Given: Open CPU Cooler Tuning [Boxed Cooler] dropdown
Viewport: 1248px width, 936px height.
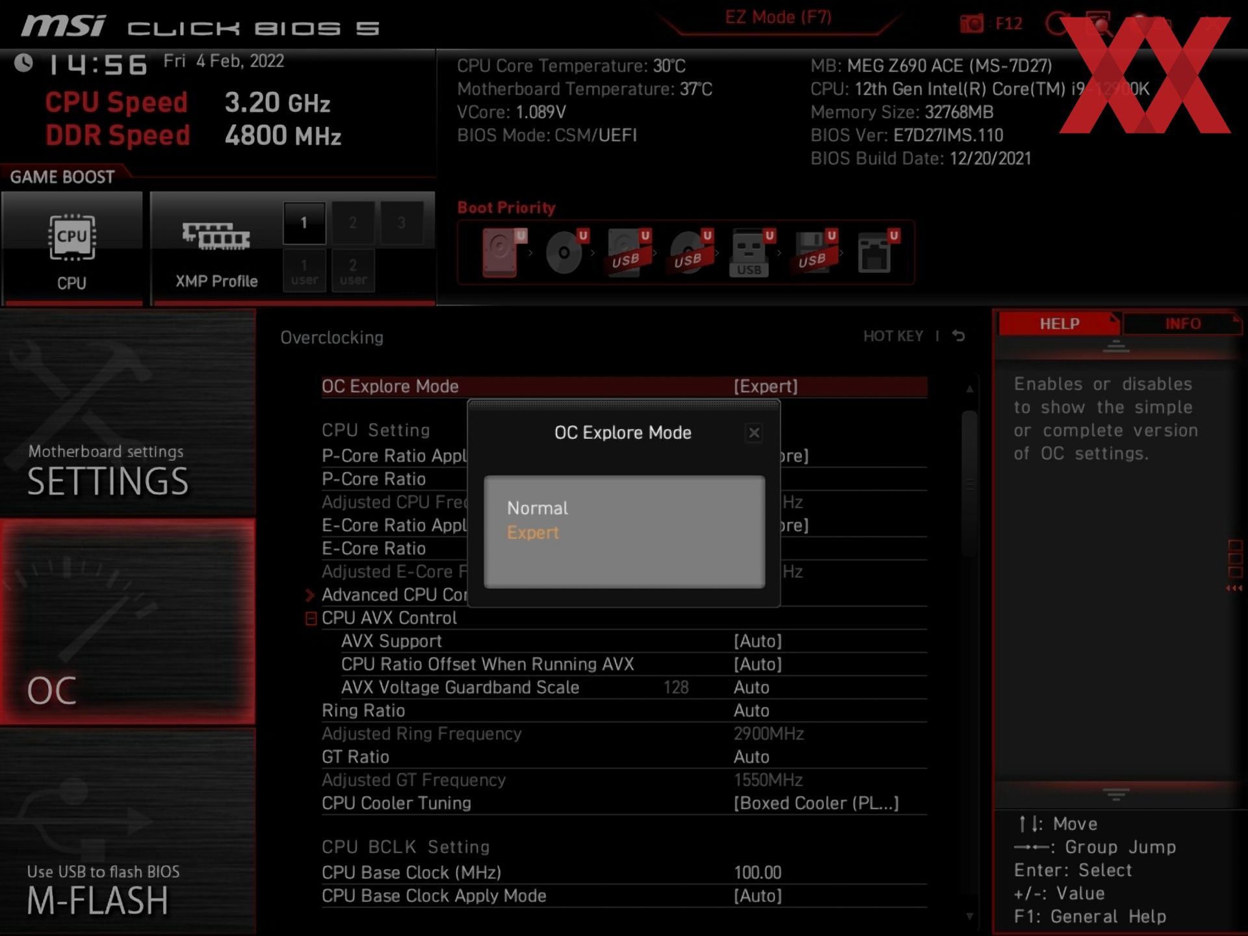Looking at the screenshot, I should coord(816,803).
